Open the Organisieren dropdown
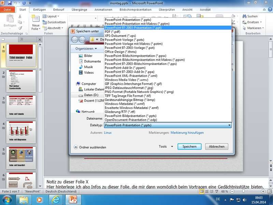Screen dimensions: 273x205 [86, 49]
